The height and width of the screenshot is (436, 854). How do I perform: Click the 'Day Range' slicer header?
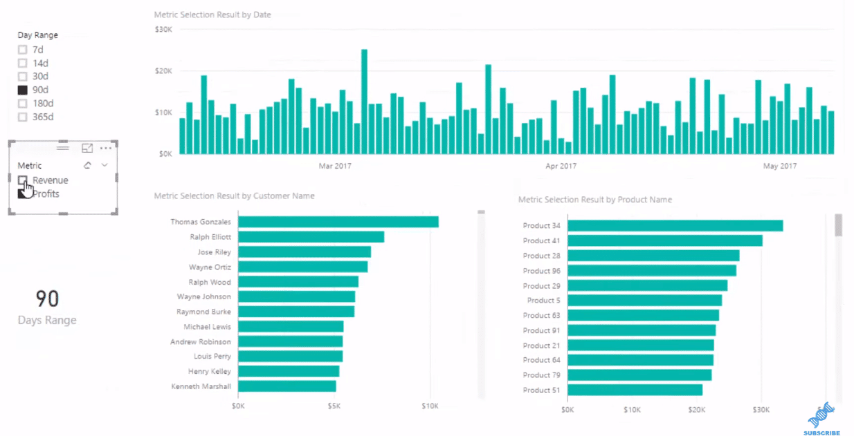pos(38,35)
